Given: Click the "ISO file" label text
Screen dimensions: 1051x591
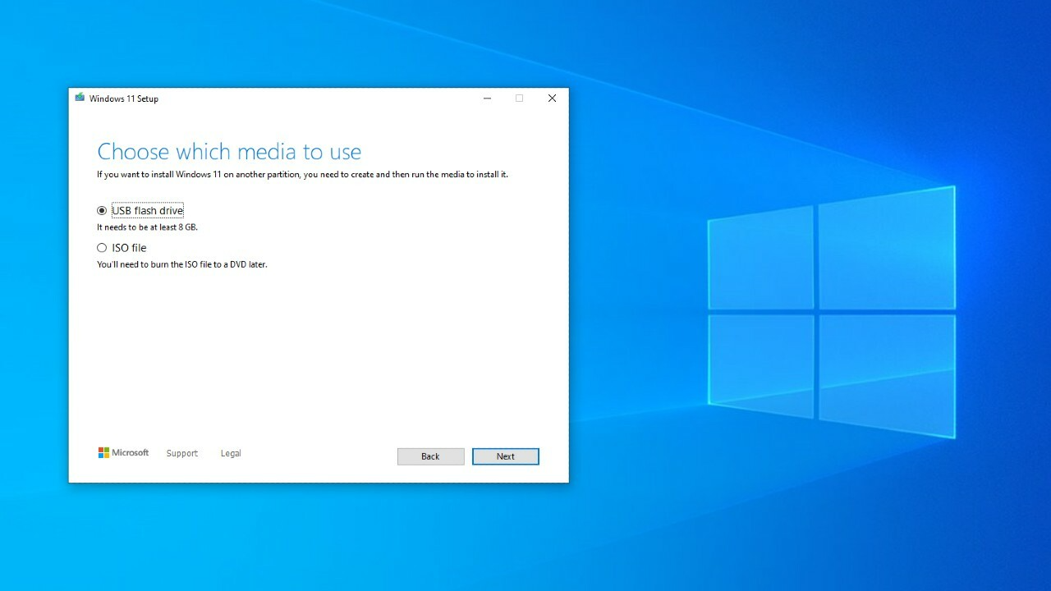Looking at the screenshot, I should 127,247.
